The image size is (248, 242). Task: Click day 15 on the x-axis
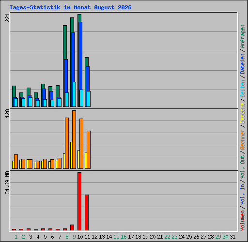point(116,237)
